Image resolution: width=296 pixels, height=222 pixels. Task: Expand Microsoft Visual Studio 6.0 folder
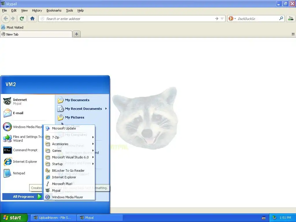(x=69, y=157)
